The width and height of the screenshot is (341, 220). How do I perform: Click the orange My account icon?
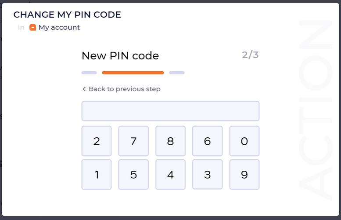pyautogui.click(x=32, y=27)
